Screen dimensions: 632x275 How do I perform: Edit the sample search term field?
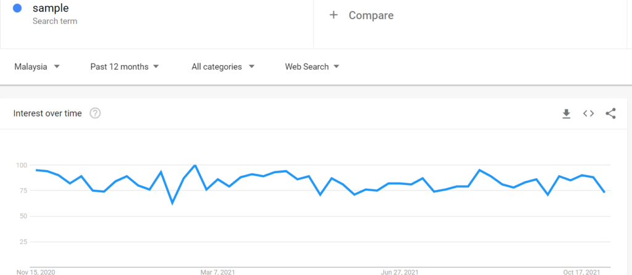[x=51, y=8]
